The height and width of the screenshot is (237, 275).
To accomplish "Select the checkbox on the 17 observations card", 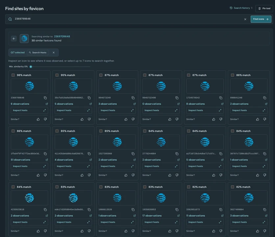I will pyautogui.click(x=145, y=187).
